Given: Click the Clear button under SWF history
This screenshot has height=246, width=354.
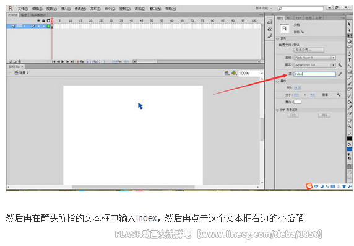Looking at the screenshot, I should (x=324, y=115).
